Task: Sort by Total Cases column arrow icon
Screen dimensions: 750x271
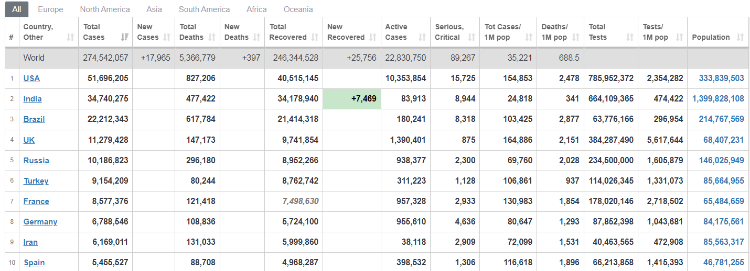Action: click(x=124, y=37)
